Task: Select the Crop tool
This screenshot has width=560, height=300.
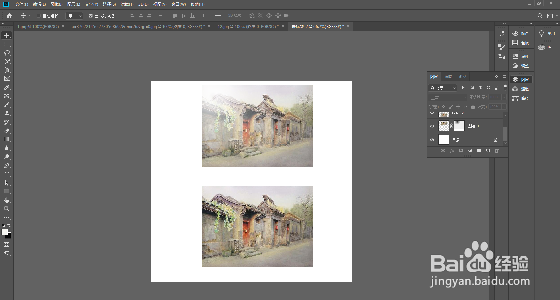Action: click(7, 70)
